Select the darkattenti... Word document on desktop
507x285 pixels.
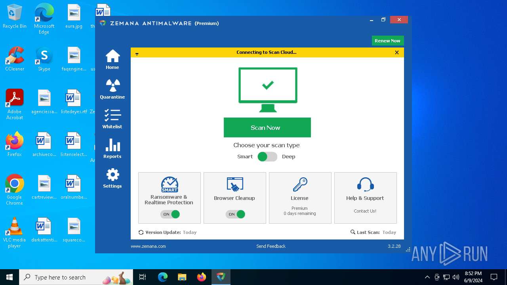(x=44, y=230)
